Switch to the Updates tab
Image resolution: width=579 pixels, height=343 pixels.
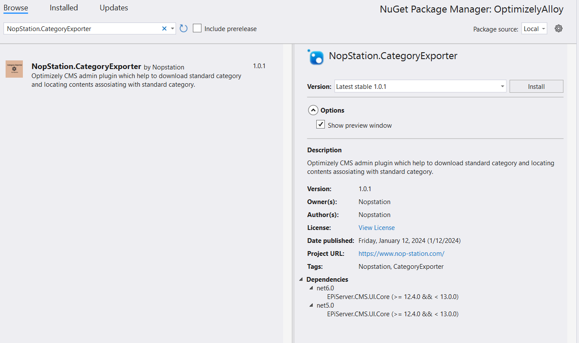tap(114, 8)
